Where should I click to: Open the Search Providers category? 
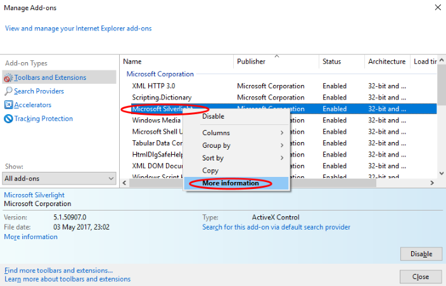pyautogui.click(x=39, y=91)
